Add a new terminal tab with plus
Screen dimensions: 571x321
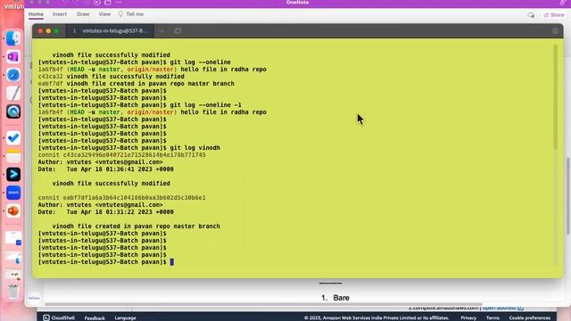[161, 31]
